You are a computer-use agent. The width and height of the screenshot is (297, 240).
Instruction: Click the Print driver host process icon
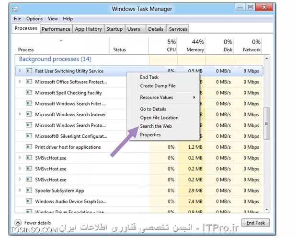pyautogui.click(x=29, y=147)
